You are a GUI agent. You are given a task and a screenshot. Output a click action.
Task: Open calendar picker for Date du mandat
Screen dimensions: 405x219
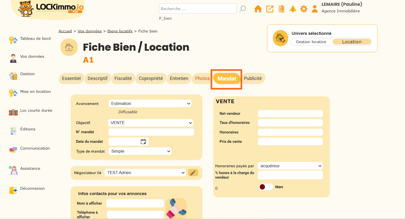(143, 142)
